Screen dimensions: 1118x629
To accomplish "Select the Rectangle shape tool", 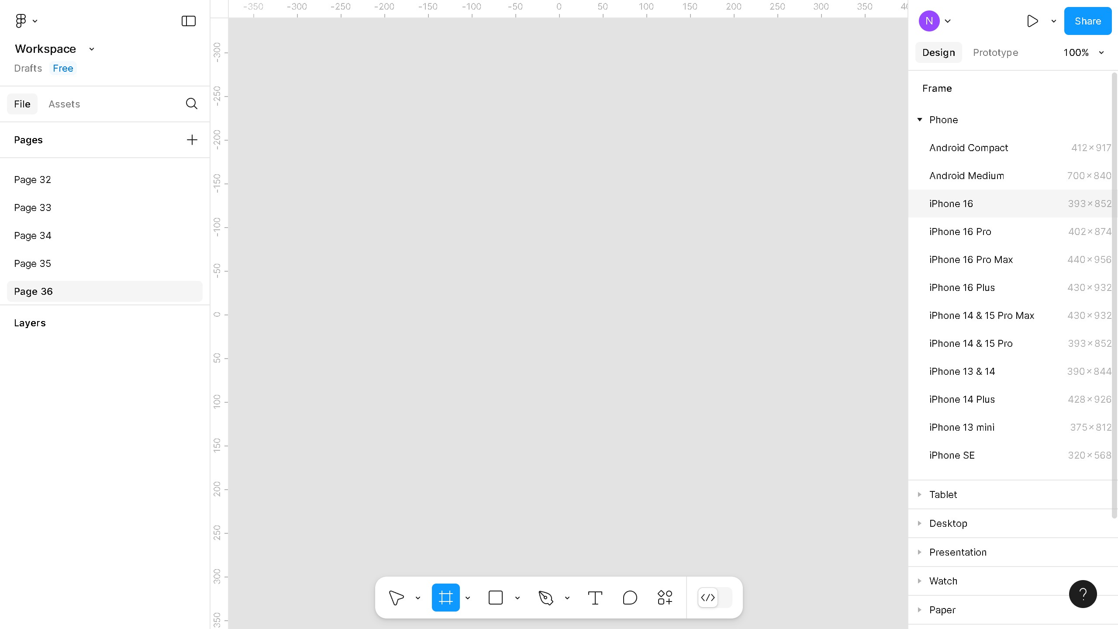I will 495,598.
